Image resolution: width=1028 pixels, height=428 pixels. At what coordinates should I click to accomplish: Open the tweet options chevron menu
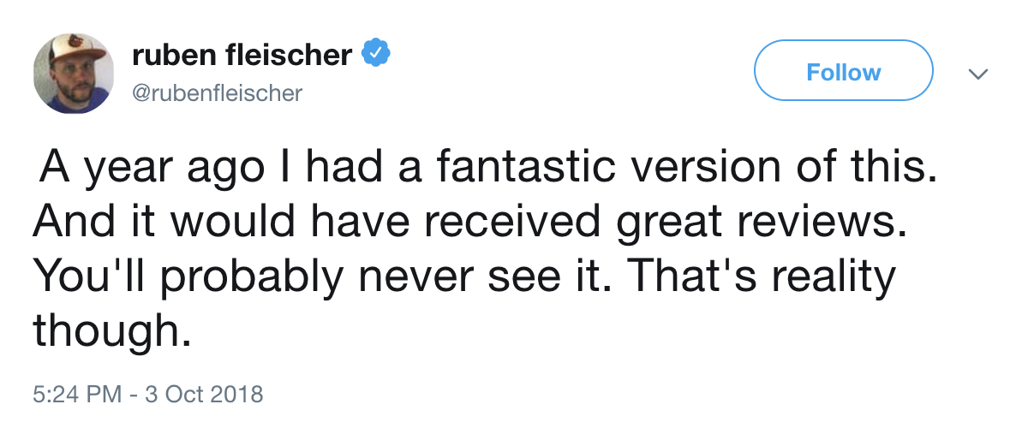(978, 74)
